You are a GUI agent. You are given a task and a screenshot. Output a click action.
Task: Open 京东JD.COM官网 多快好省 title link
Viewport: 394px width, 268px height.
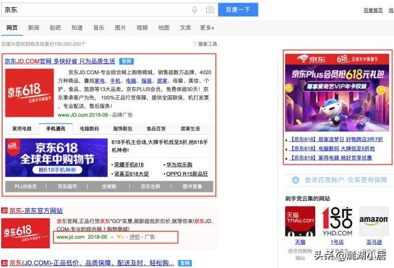[x=60, y=61]
